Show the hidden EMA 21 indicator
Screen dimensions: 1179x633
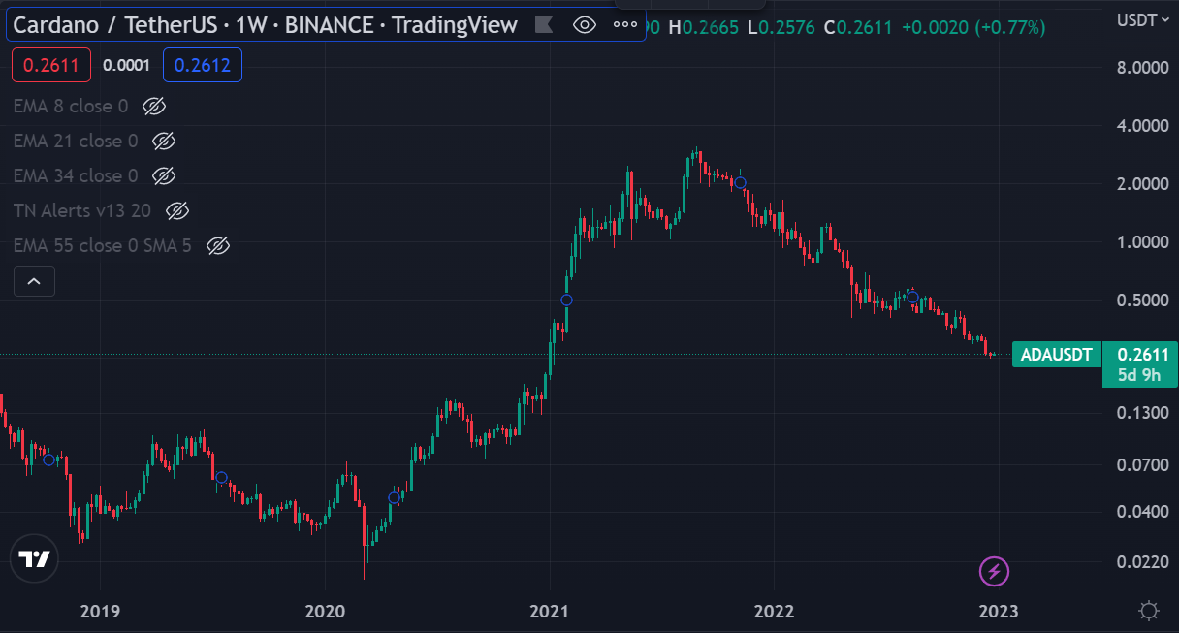tap(164, 141)
